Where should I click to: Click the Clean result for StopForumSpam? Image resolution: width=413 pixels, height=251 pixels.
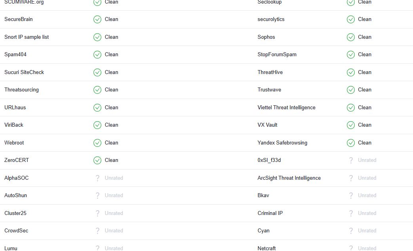point(365,55)
